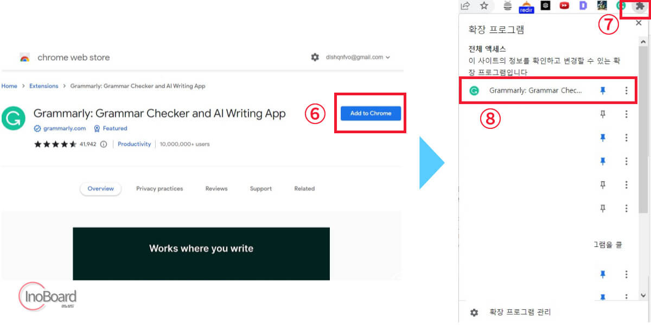Open the redir extension icon

pos(526,6)
